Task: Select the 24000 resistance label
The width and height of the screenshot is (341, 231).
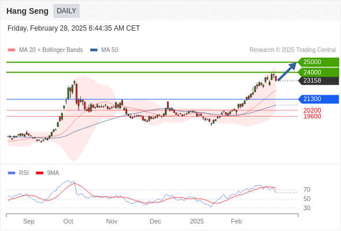Action: click(x=318, y=72)
